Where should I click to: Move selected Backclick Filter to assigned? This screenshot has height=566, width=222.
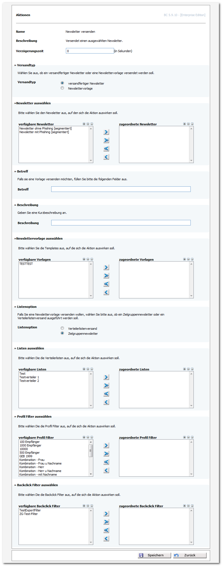tap(106, 514)
